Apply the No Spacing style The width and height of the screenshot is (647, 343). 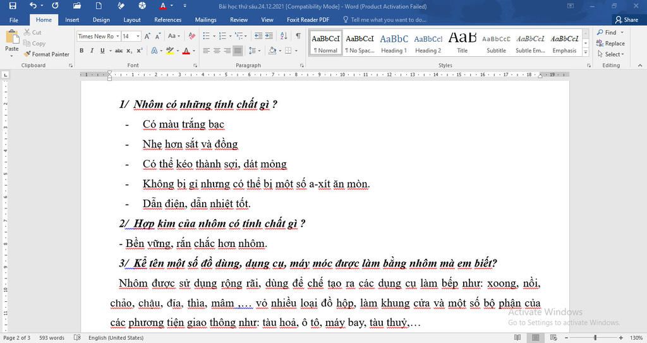[x=360, y=43]
